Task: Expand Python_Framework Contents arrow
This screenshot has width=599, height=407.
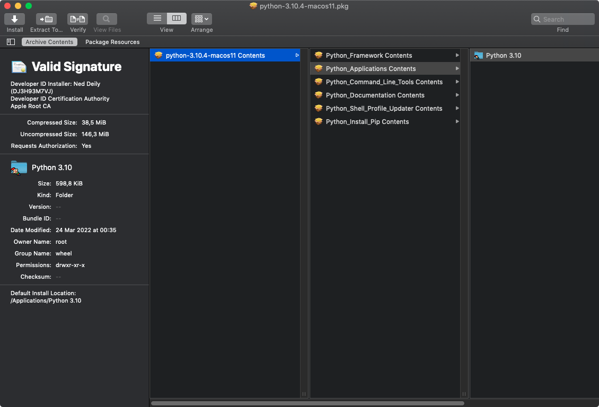Action: 457,55
